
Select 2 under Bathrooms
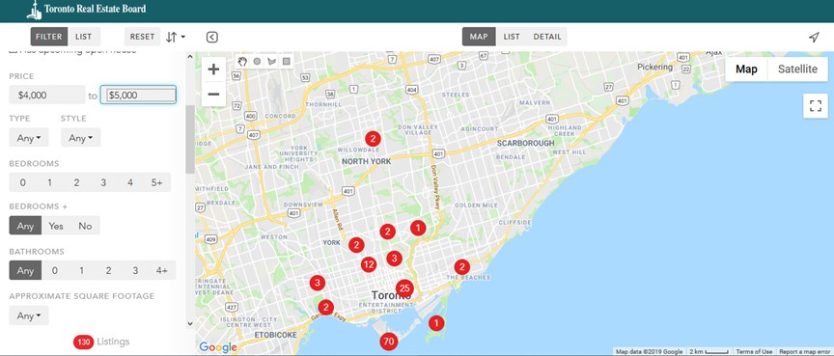click(108, 270)
